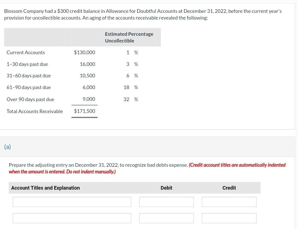Click the $171,500 total amount

coord(85,111)
